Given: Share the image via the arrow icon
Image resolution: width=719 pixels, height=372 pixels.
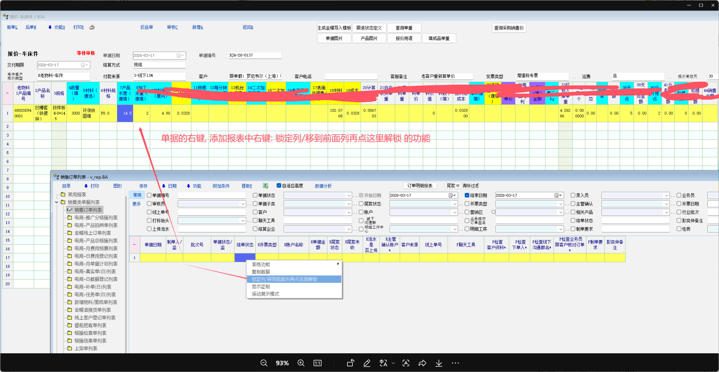Looking at the screenshot, I should pos(422,363).
